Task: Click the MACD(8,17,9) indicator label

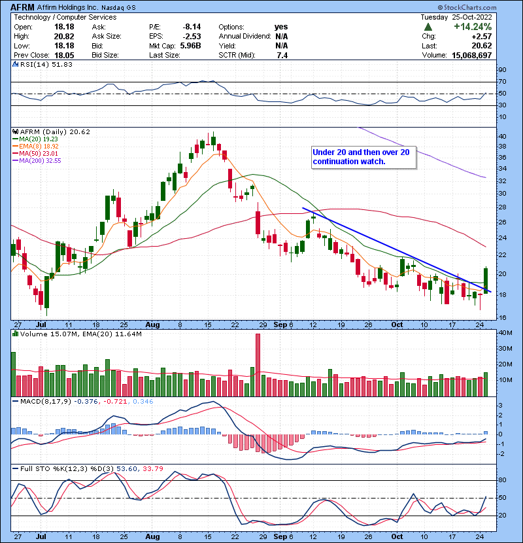Action: (46, 402)
